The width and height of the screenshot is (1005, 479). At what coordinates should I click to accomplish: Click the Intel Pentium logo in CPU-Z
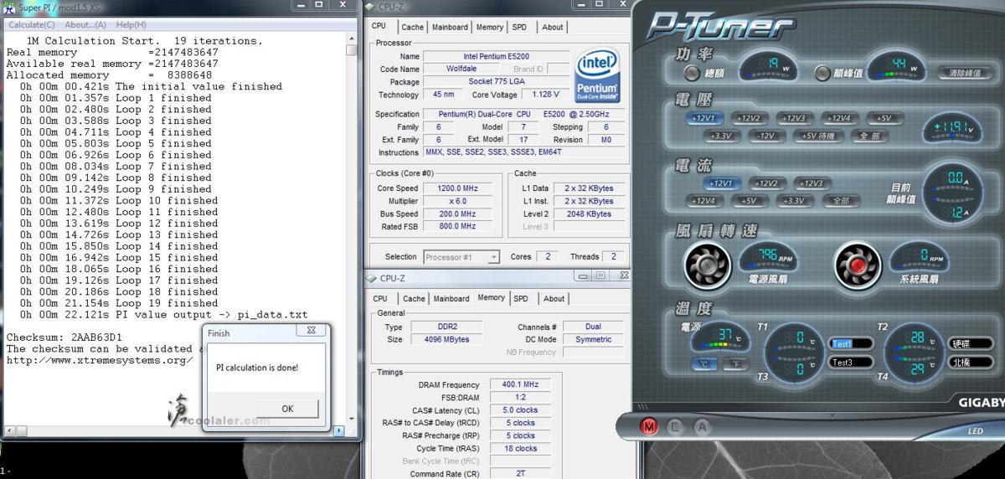point(597,75)
